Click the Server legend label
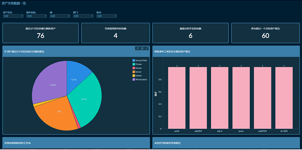The width and height of the screenshot is (302, 150). pos(138,72)
